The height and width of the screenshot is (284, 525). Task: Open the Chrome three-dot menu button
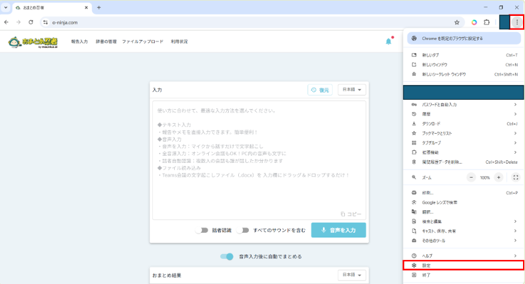point(517,23)
